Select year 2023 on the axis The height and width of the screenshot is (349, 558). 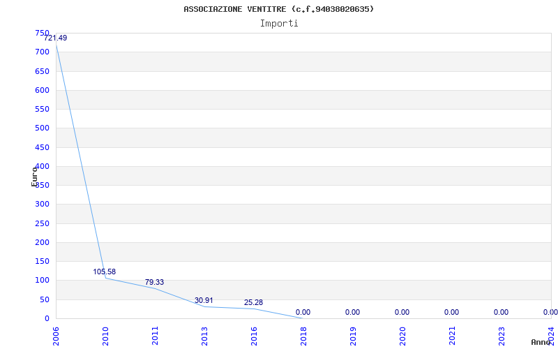[502, 336]
